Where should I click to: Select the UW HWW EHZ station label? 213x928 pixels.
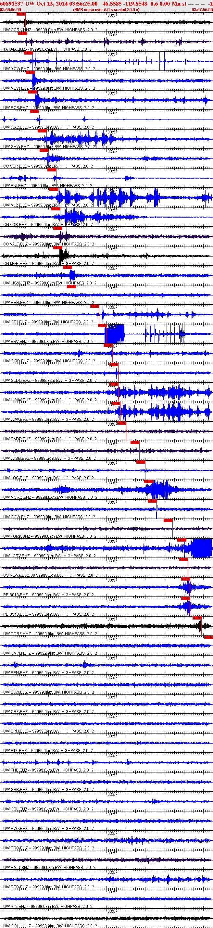point(50,399)
